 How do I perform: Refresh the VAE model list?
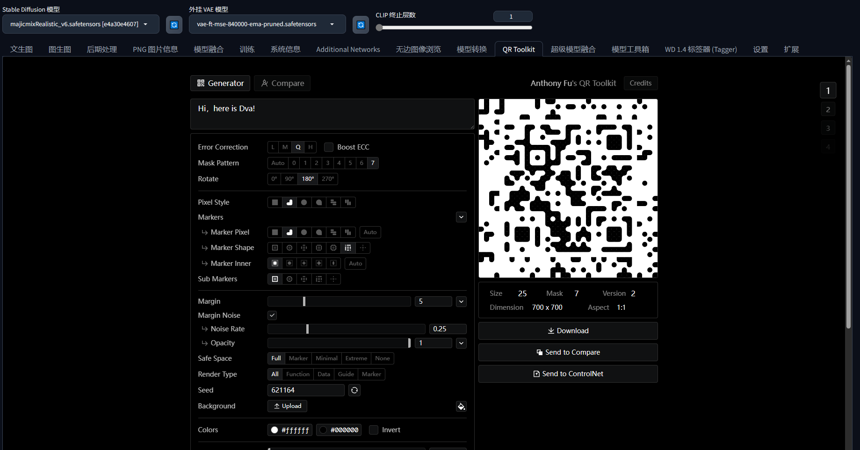click(361, 25)
